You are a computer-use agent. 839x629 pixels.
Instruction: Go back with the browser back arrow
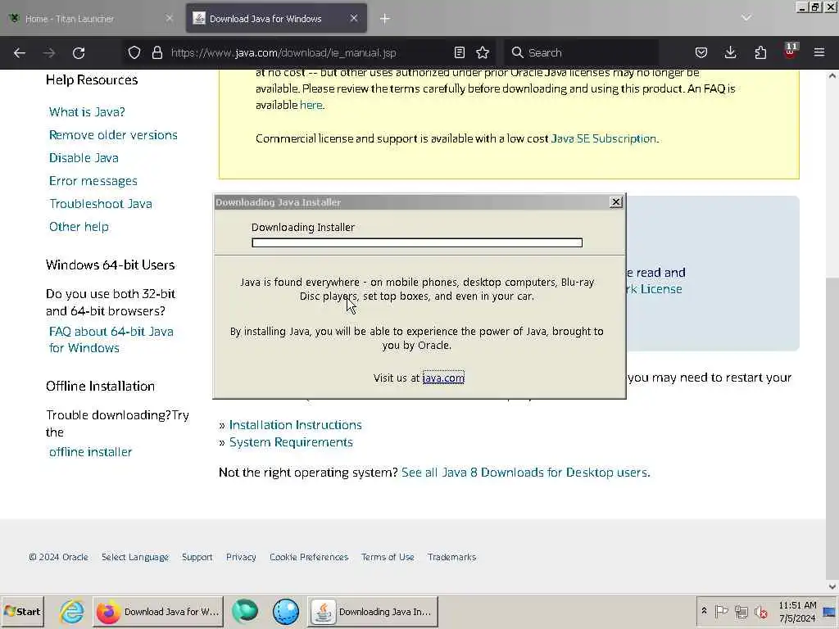pyautogui.click(x=20, y=52)
